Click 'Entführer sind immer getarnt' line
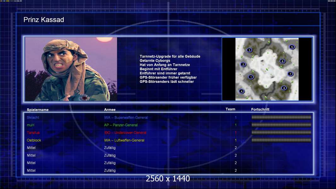The width and height of the screenshot is (336, 189). click(165, 73)
